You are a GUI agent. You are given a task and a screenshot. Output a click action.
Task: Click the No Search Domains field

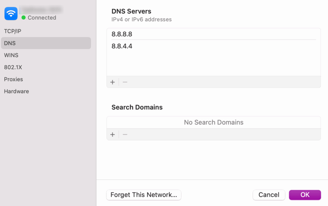tap(213, 122)
